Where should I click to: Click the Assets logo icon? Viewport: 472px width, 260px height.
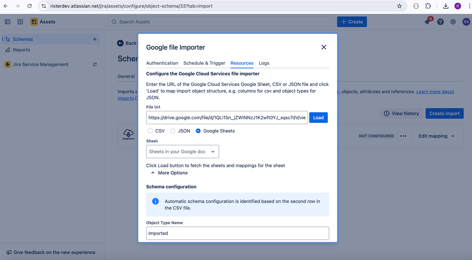pyautogui.click(x=34, y=22)
